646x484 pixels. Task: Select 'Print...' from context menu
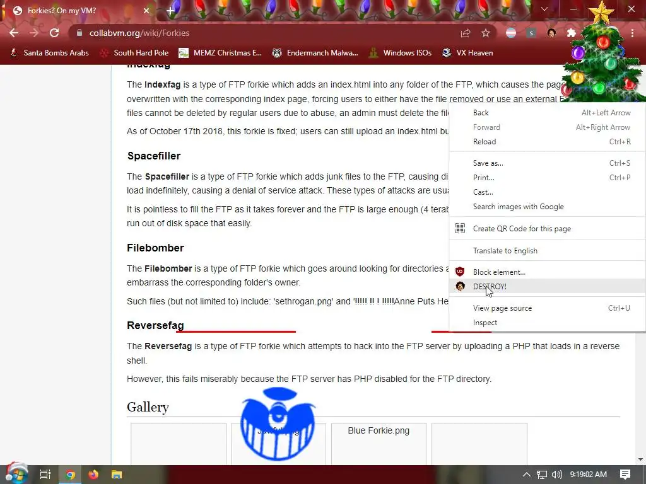(x=548, y=177)
